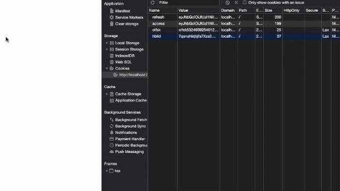This screenshot has width=340, height=191.
Task: Open Application Cache item
Action: click(x=131, y=100)
